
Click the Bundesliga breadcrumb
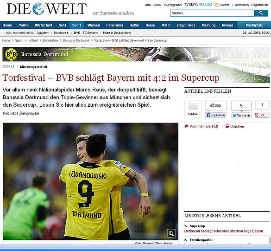tap(50, 40)
